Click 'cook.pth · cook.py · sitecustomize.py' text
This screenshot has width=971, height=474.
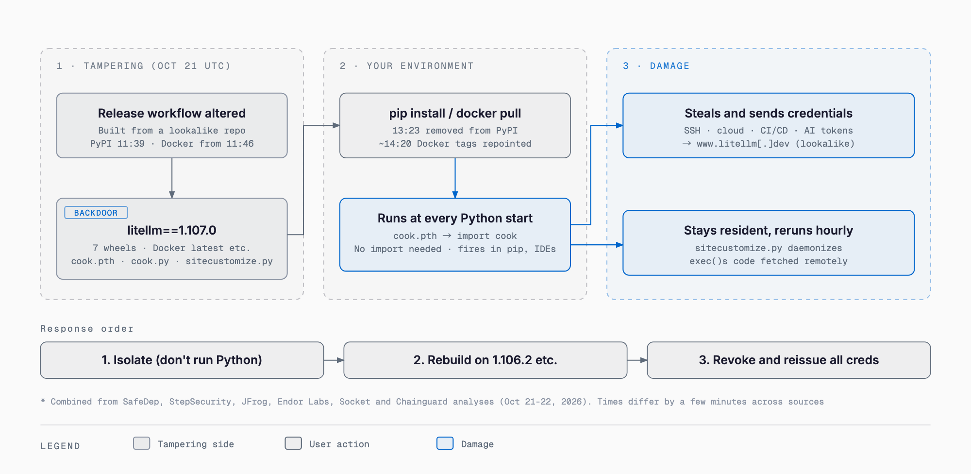pyautogui.click(x=172, y=261)
